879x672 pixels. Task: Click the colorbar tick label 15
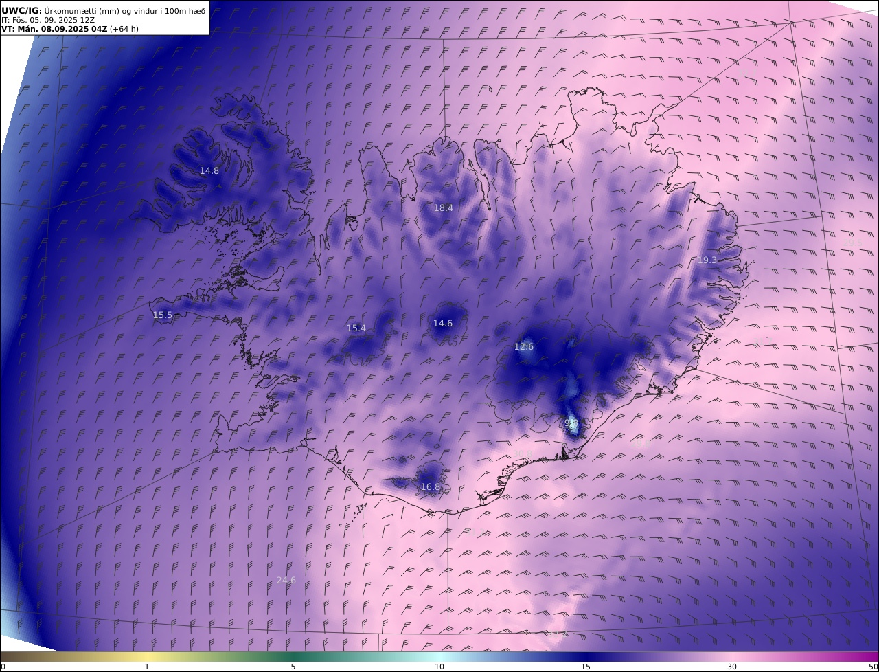[x=586, y=667]
